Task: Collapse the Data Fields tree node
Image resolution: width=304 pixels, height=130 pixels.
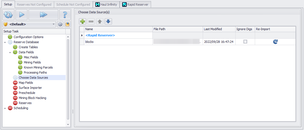Action: pyautogui.click(x=10, y=52)
